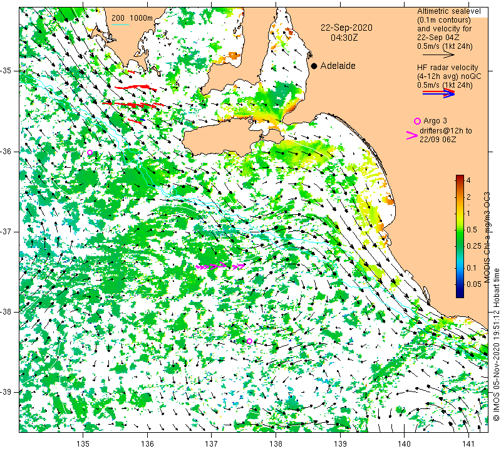Click the black altimetric velocity scale arrow
The width and height of the screenshot is (501, 451).
pos(438,54)
